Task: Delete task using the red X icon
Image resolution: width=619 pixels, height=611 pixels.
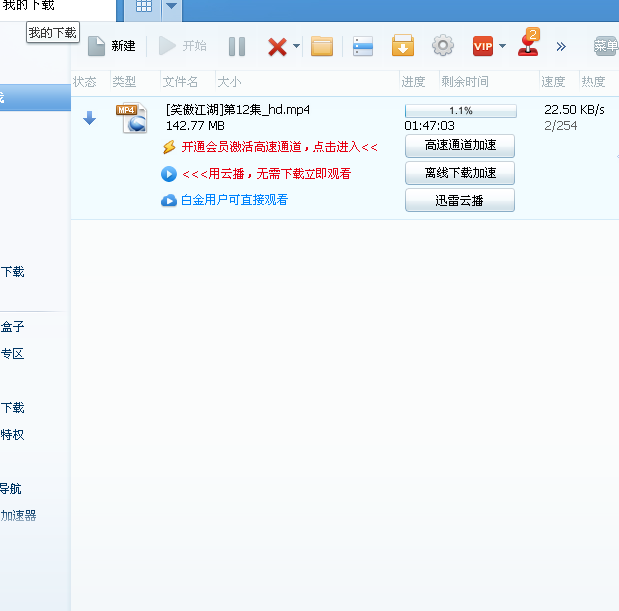Action: tap(277, 47)
